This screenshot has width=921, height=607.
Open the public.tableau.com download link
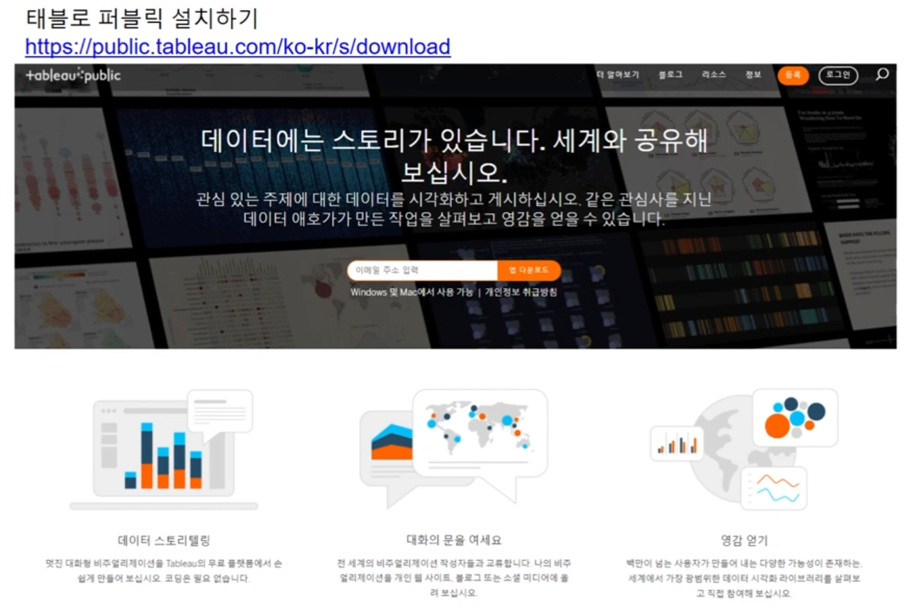pyautogui.click(x=238, y=46)
